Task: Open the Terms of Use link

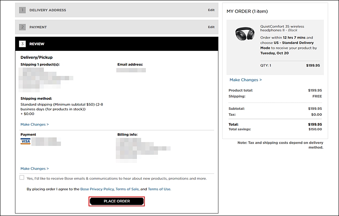Action: click(x=160, y=189)
